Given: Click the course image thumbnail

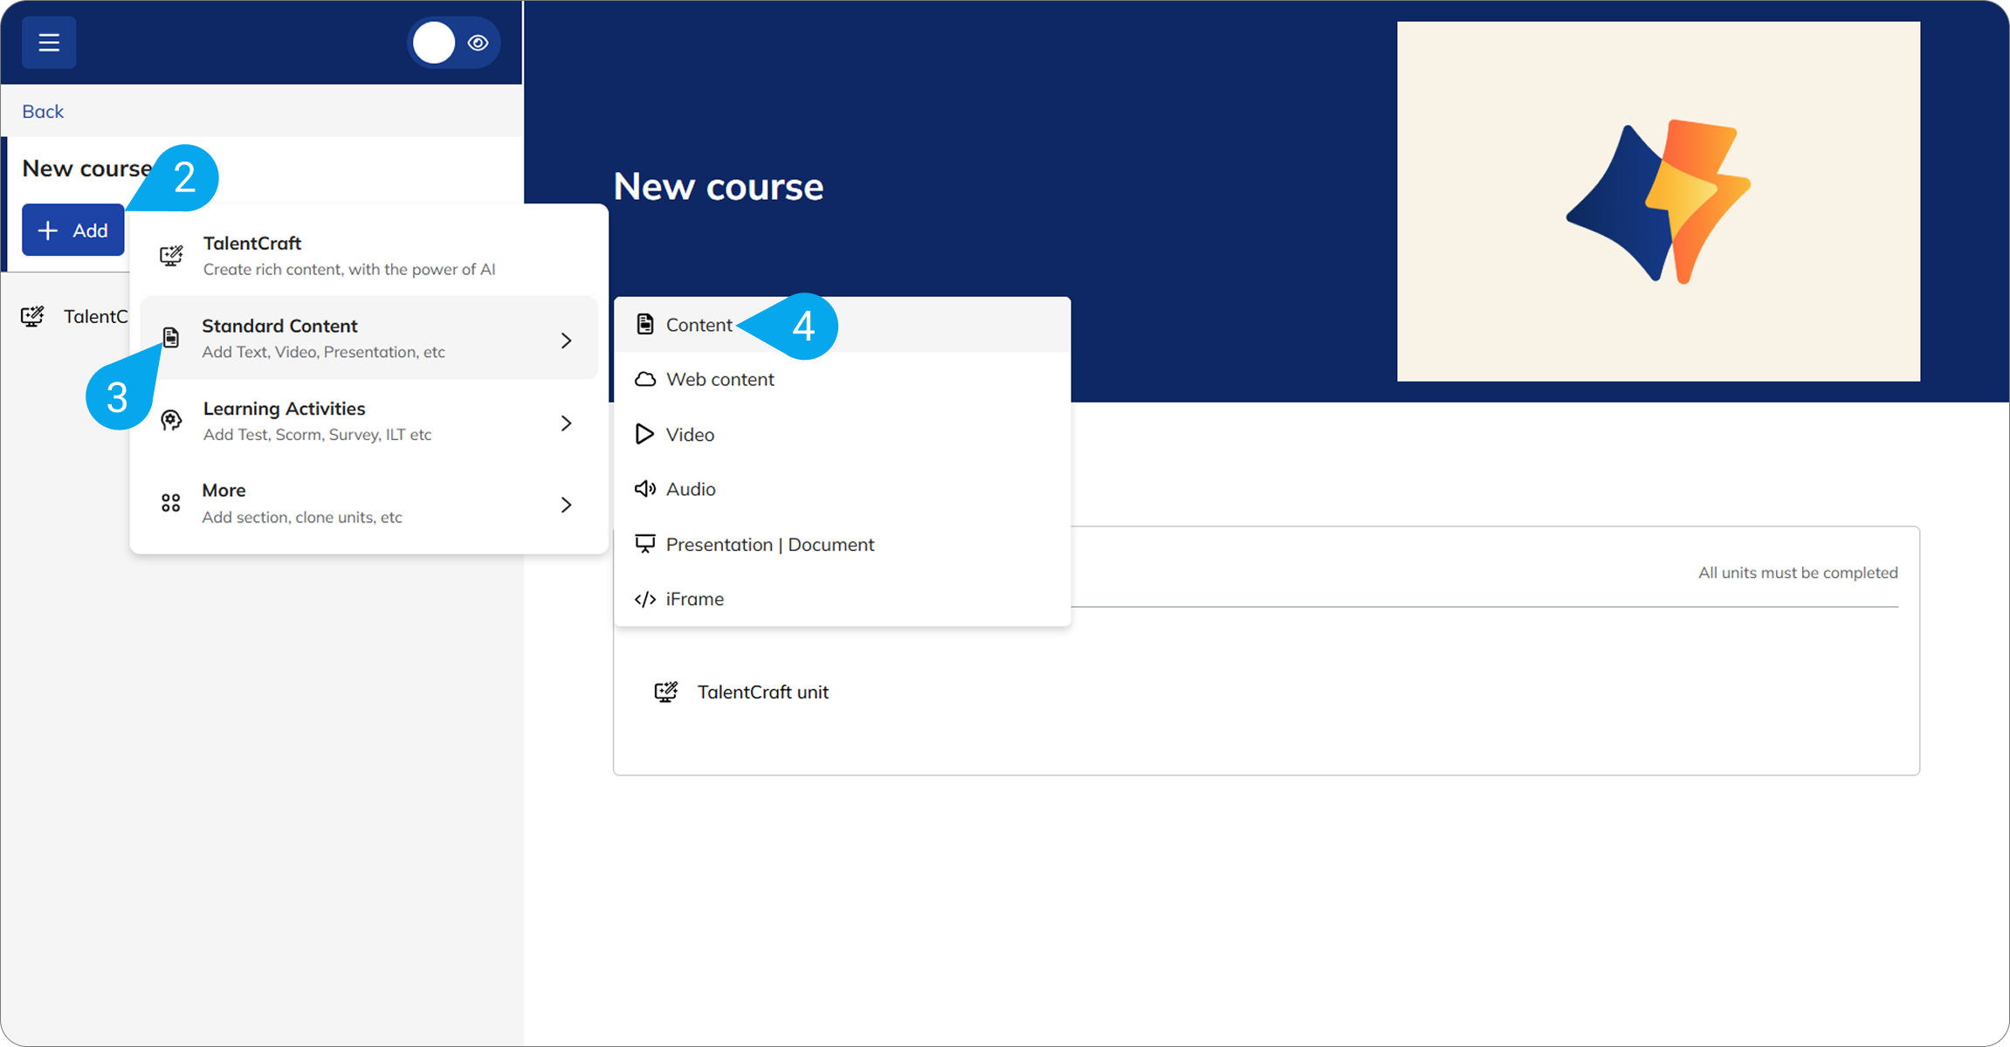Looking at the screenshot, I should 1658,201.
